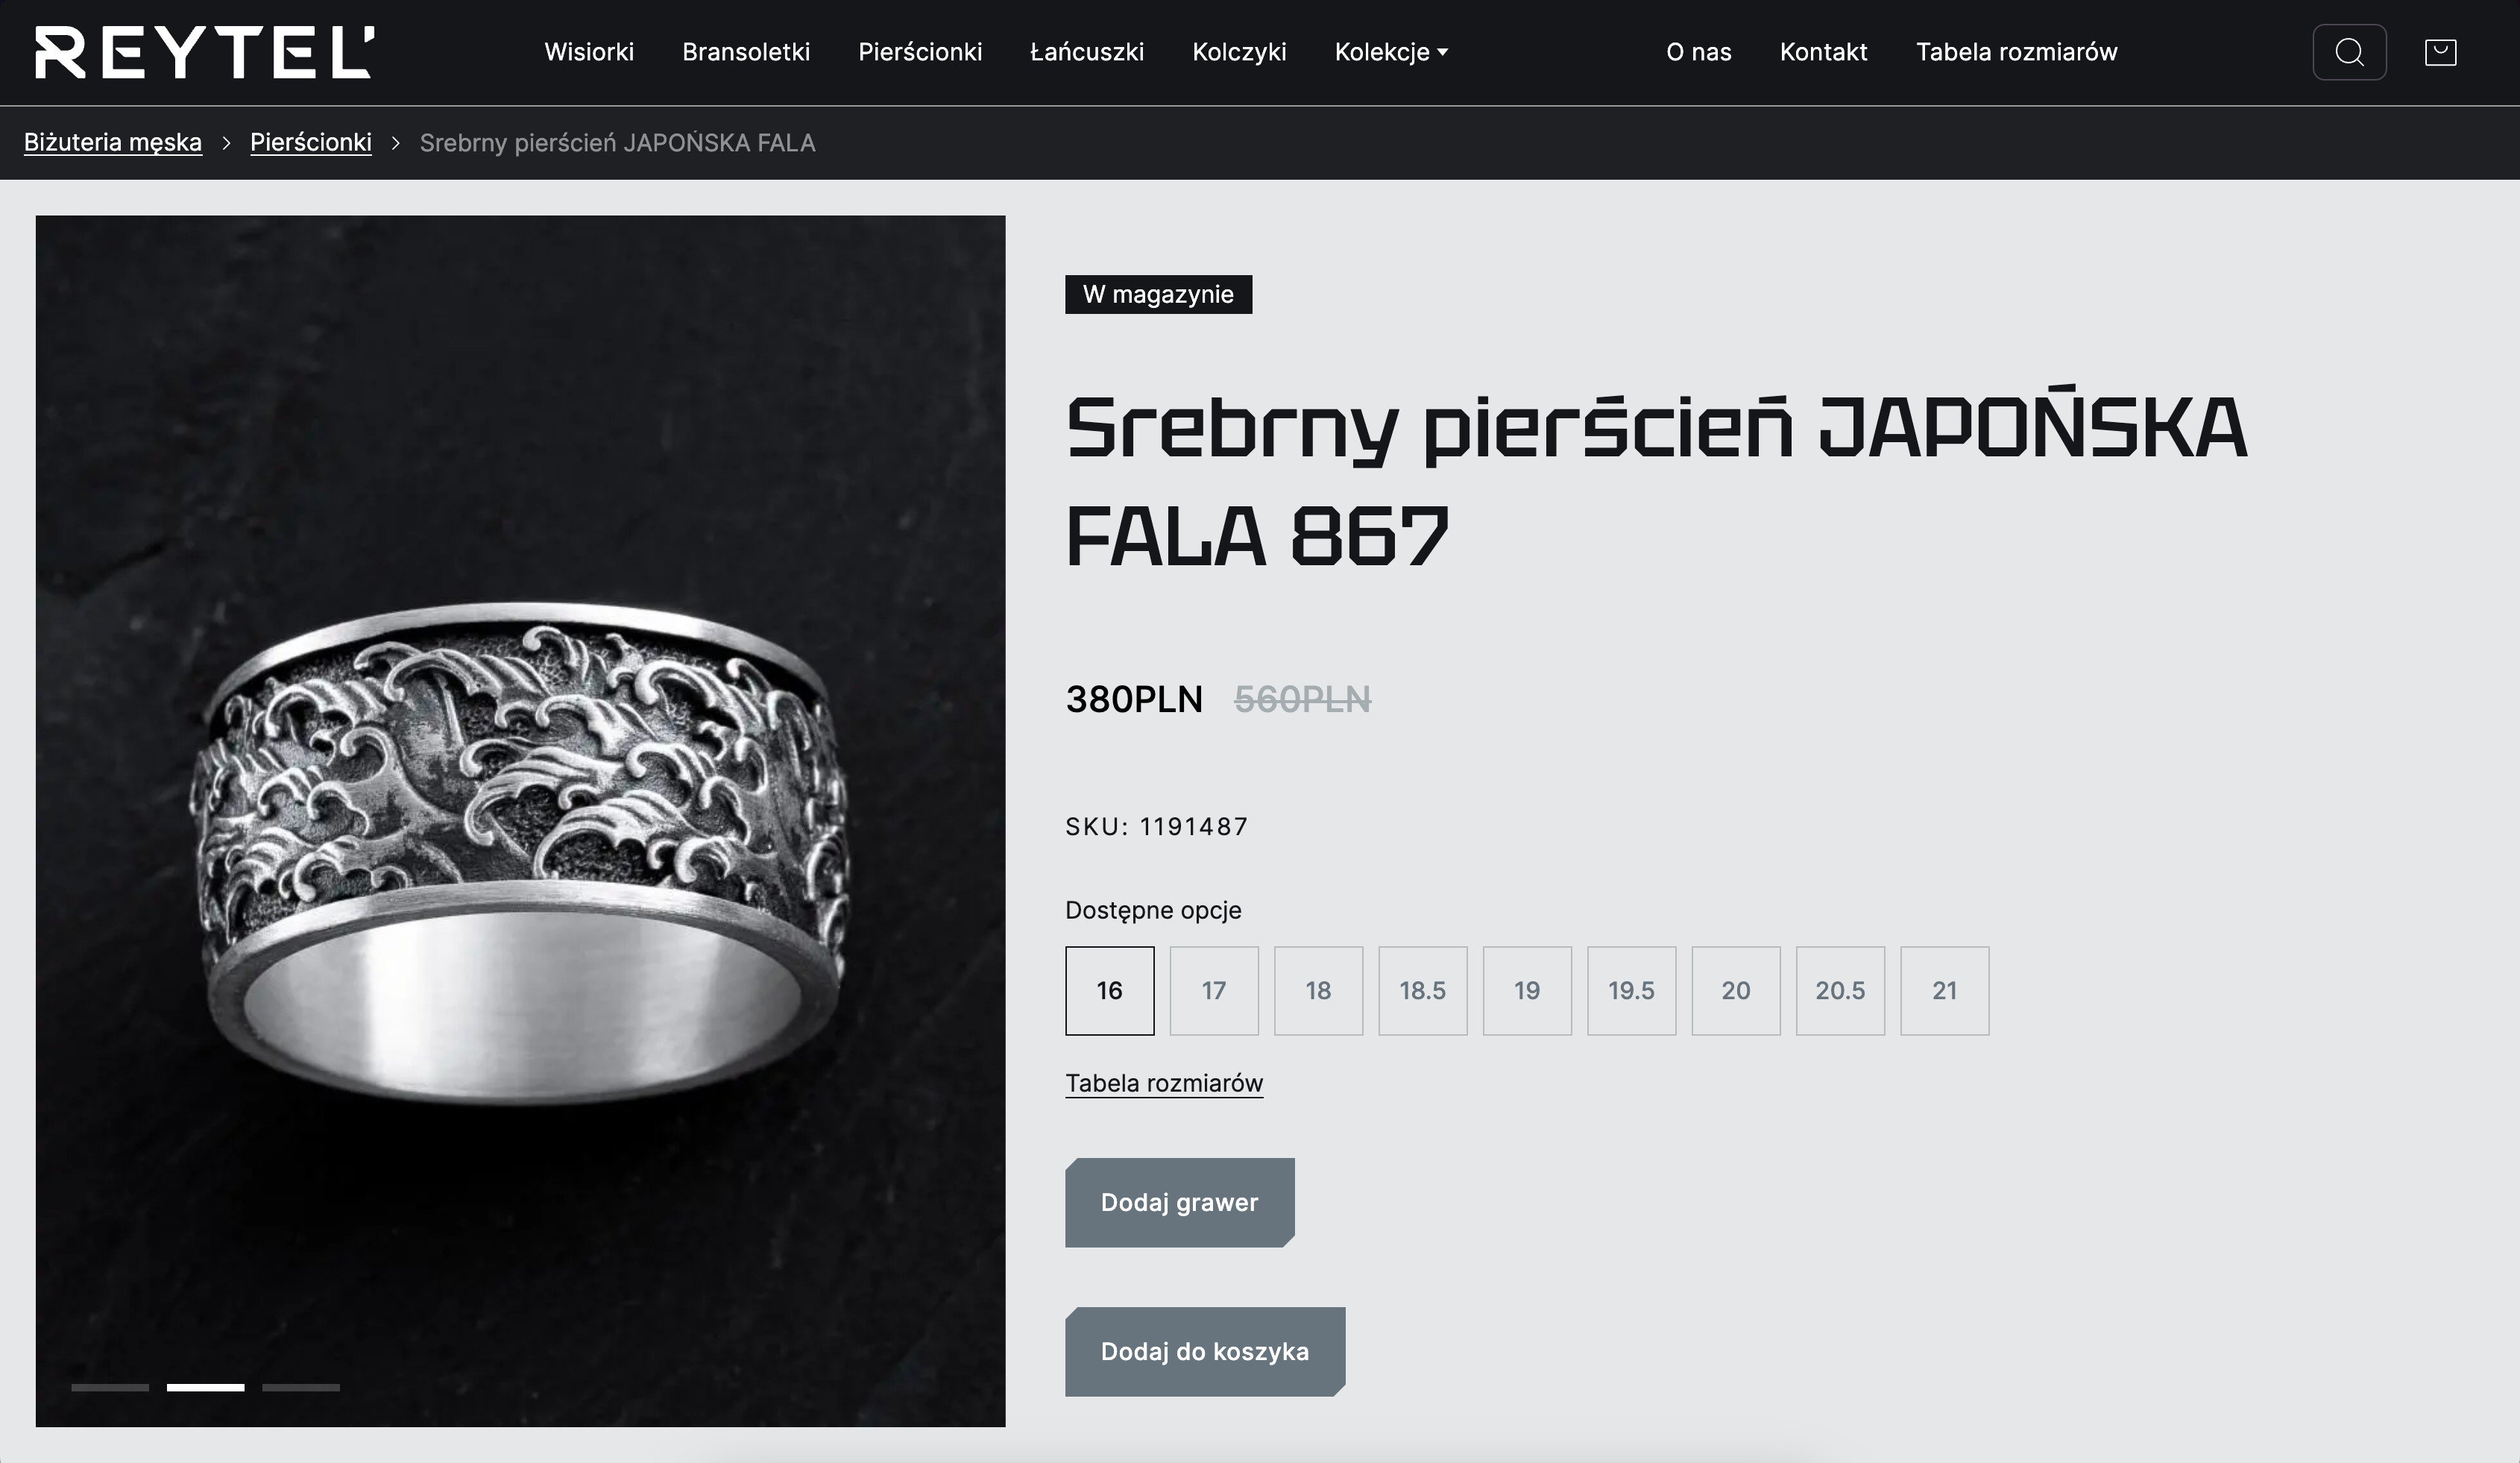Show the first product image slide indicator
The height and width of the screenshot is (1463, 2520).
pos(110,1387)
